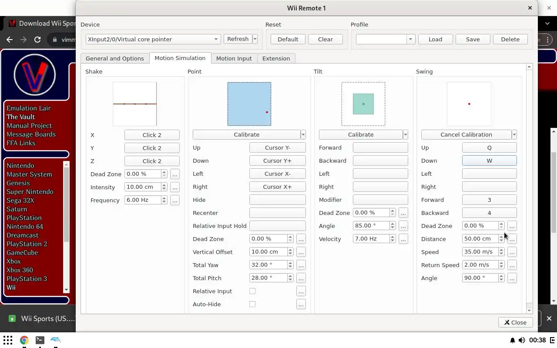This screenshot has width=557, height=348.
Task: Expand the Device combo box
Action: (x=153, y=39)
